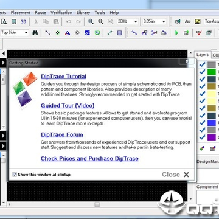Open Check Prices and Purchase DipTrace

click(89, 158)
